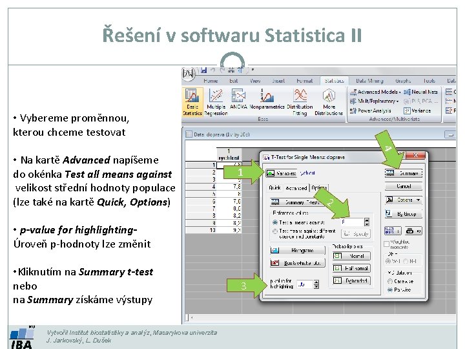Screen dimensions: 465x349
Task: Click the Undo icon in quick access toolbar
Action: click(x=212, y=70)
